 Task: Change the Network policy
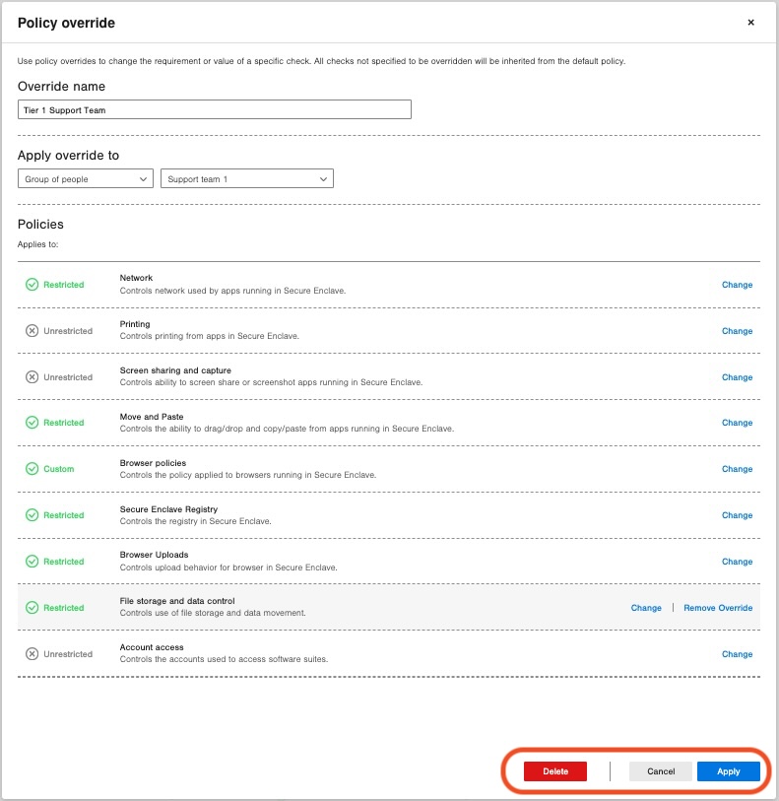pyautogui.click(x=737, y=285)
